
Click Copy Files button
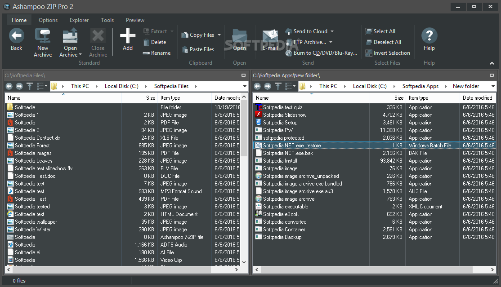click(198, 35)
